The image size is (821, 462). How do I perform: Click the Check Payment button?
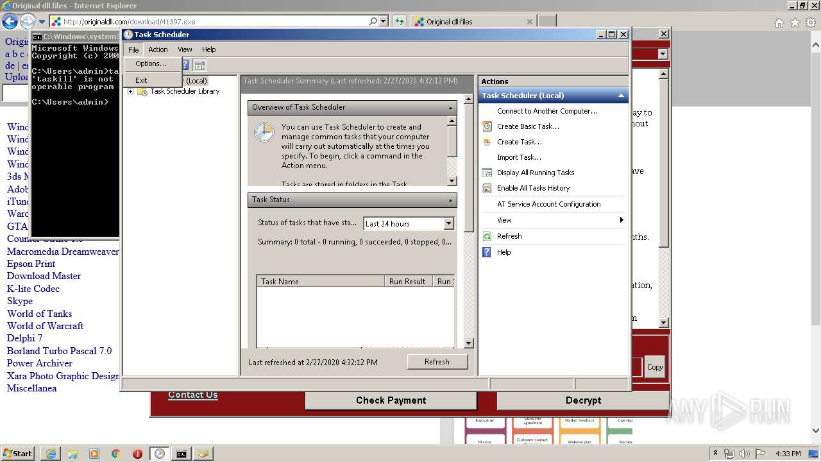(x=391, y=400)
